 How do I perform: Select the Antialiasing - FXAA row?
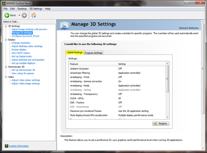pos(117,77)
